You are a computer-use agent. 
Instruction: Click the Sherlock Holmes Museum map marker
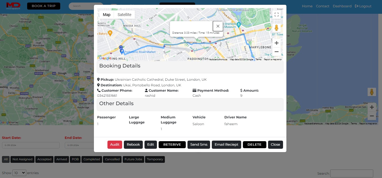[x=239, y=24]
